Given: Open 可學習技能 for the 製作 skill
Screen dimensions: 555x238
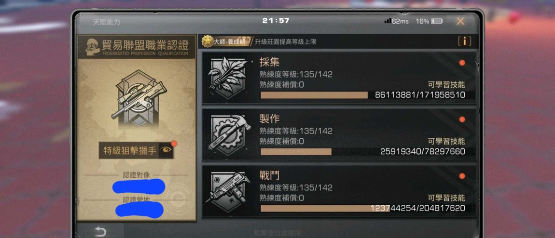Looking at the screenshot, I should coord(446,141).
